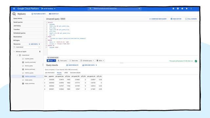Click Compose New Query

(x=158, y=19)
